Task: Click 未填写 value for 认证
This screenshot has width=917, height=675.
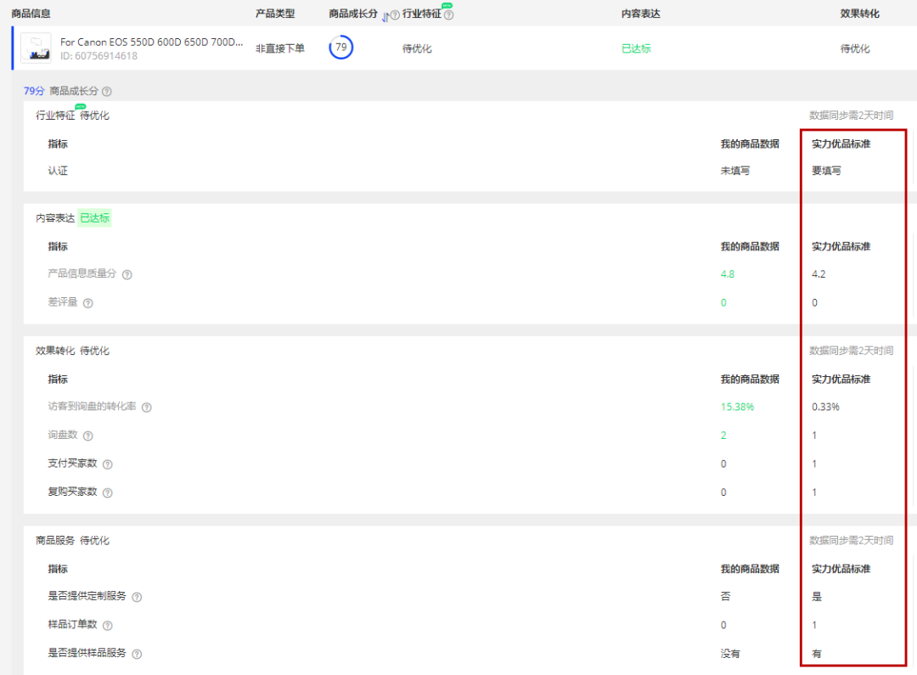Action: point(735,171)
